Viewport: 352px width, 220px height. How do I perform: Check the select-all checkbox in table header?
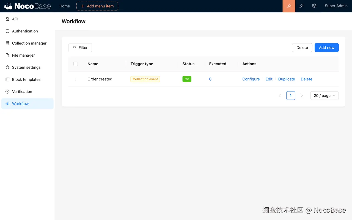76,64
